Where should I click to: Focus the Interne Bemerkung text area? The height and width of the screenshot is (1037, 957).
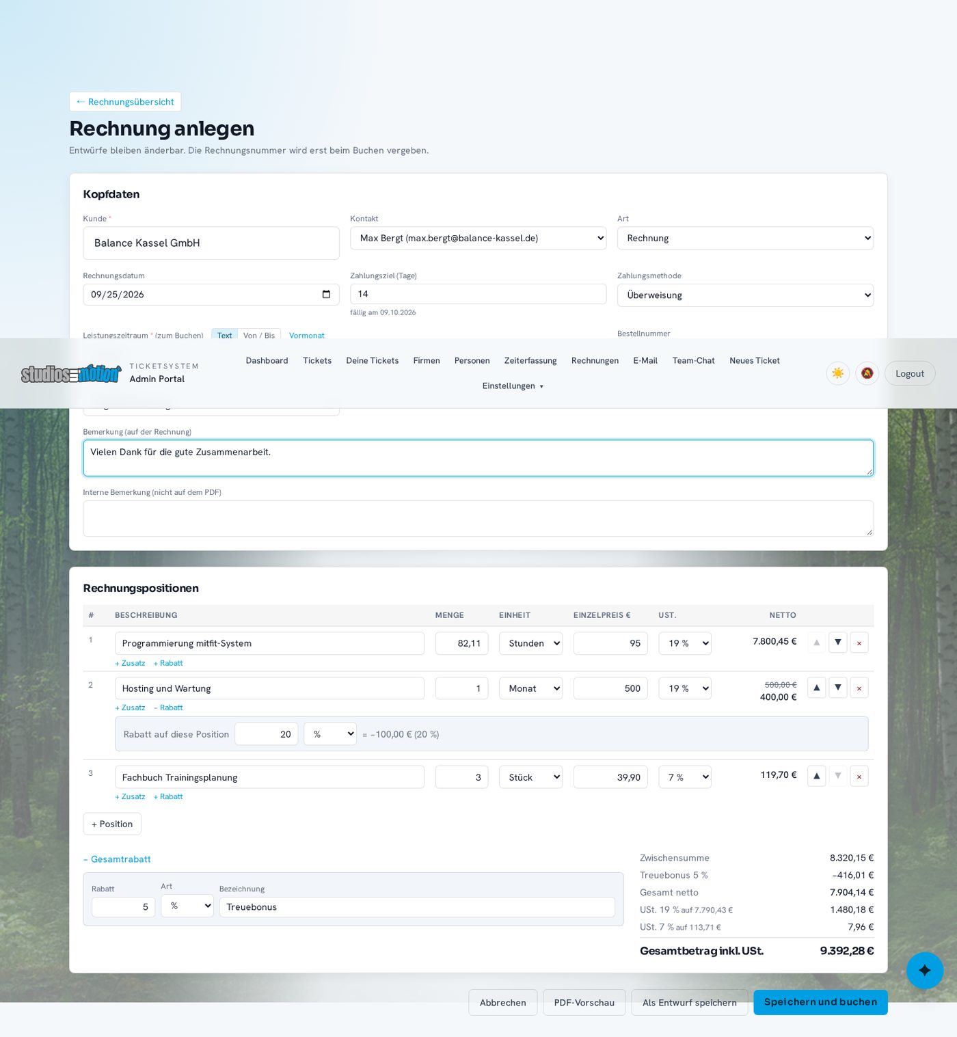tap(478, 518)
